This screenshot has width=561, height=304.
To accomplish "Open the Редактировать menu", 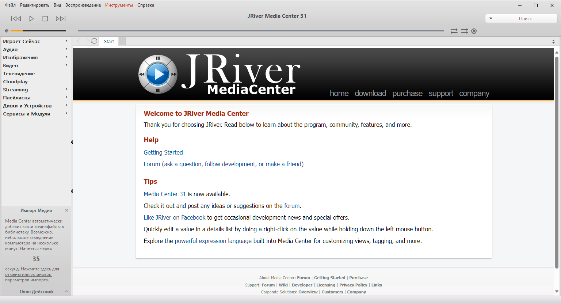I will 35,5.
